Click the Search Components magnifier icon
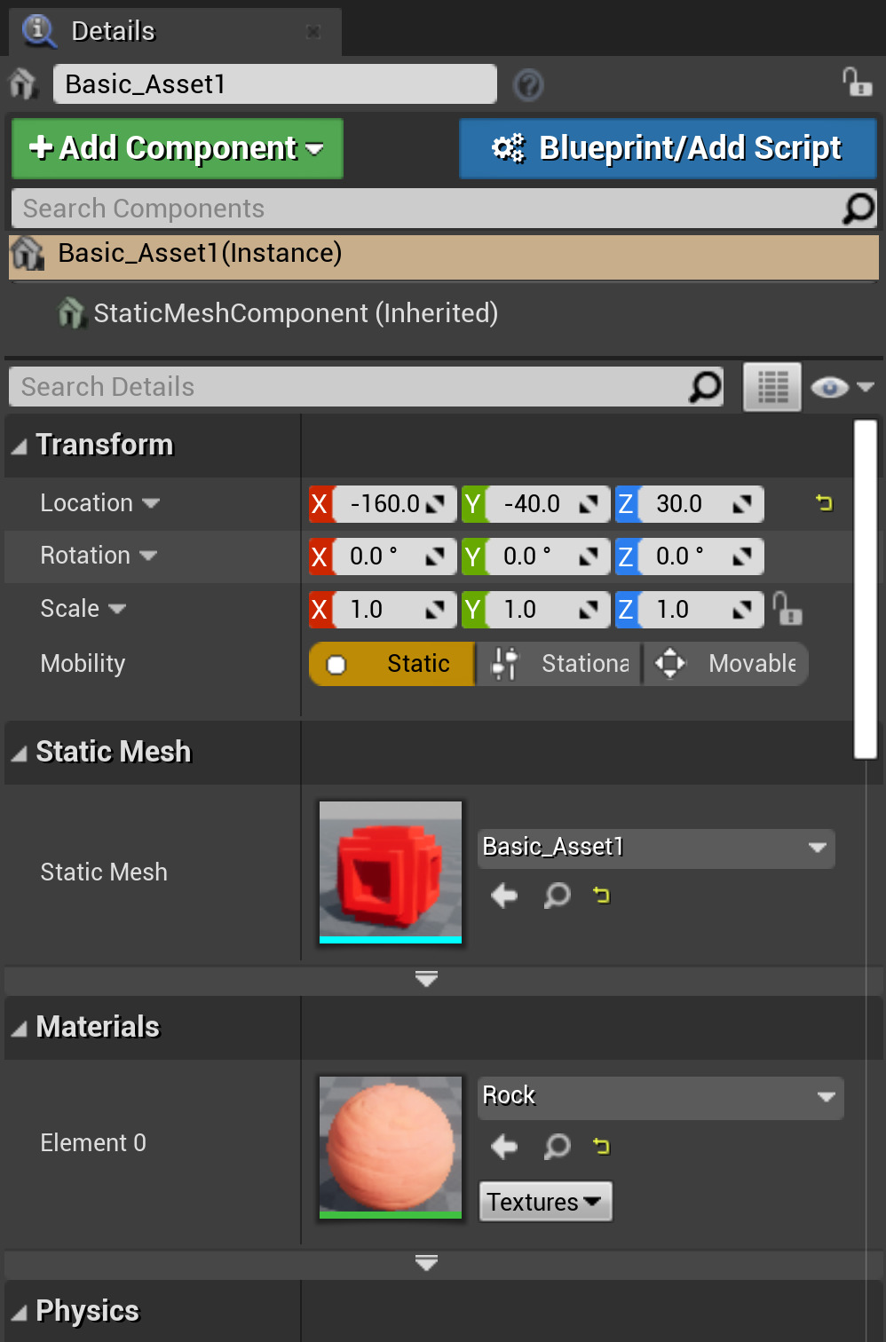The image size is (886, 1342). pos(857,209)
